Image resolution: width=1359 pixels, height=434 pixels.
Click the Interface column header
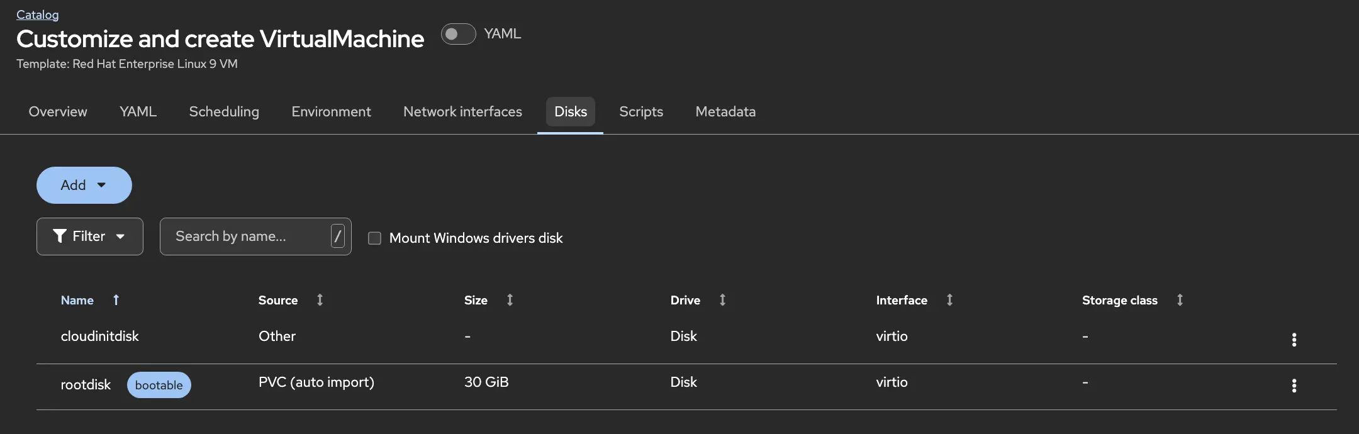(902, 300)
